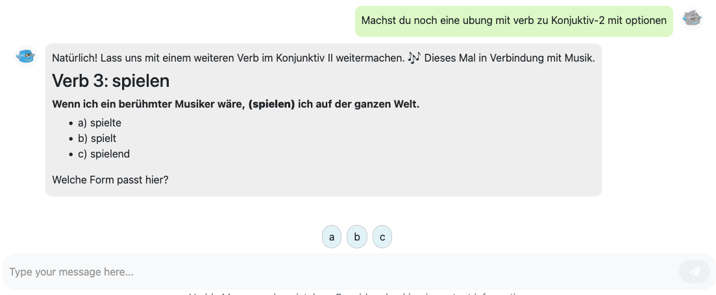Click the 'Welche Form passt hier?' question

coord(110,180)
